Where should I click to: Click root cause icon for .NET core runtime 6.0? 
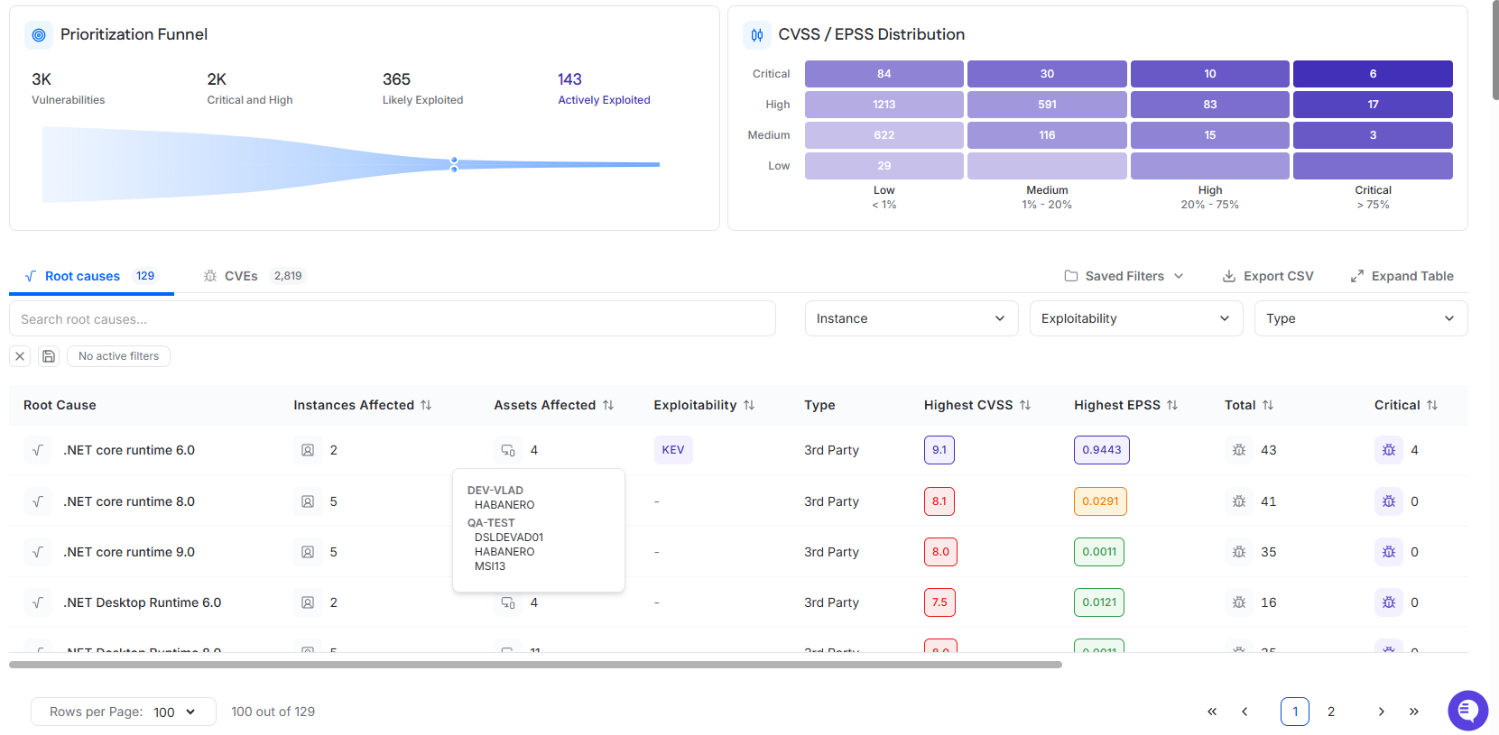click(x=38, y=450)
